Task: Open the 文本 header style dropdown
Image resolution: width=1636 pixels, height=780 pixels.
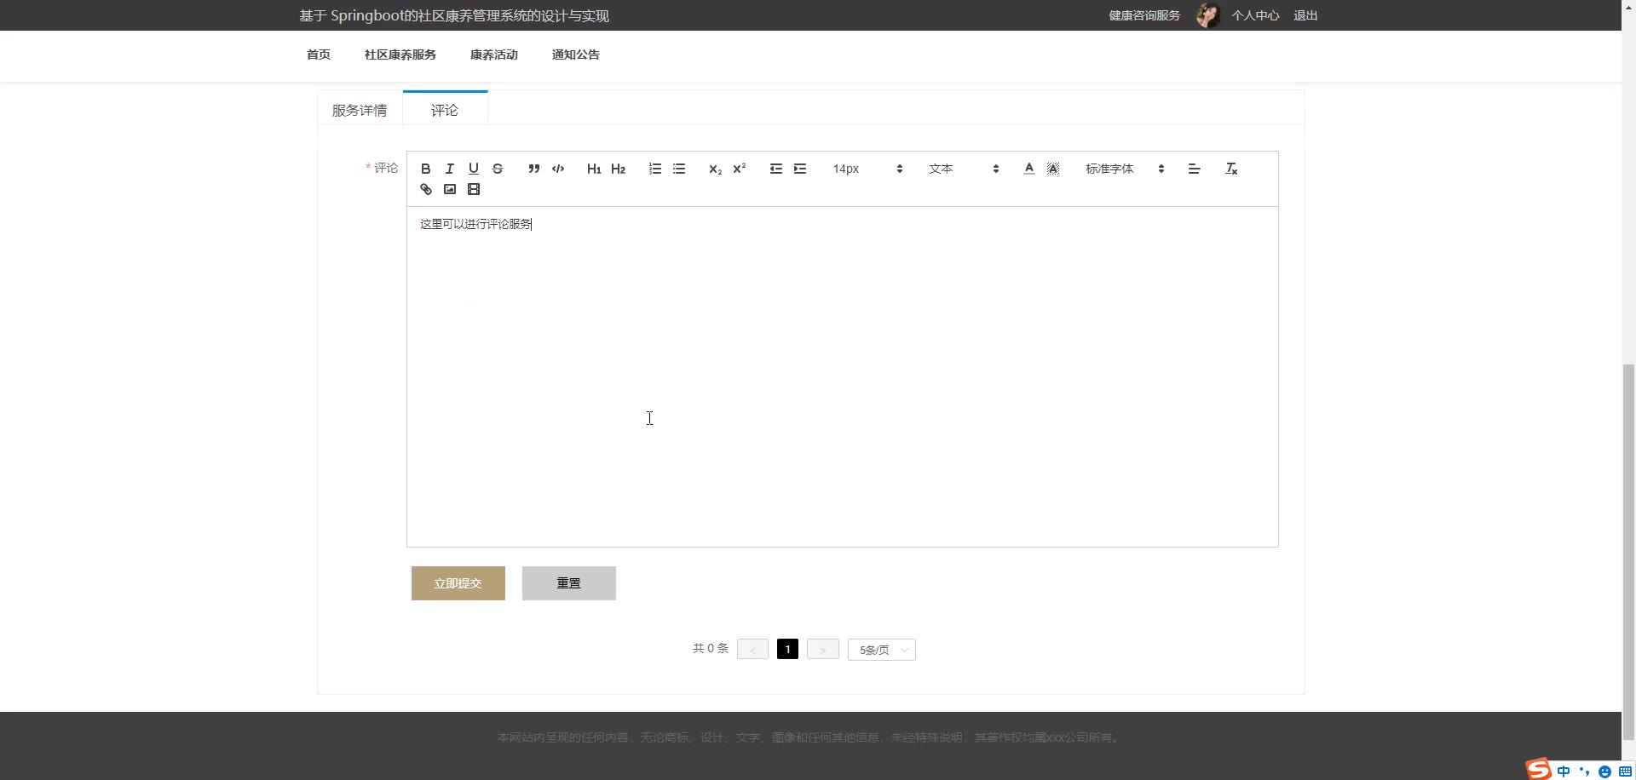Action: (x=964, y=169)
